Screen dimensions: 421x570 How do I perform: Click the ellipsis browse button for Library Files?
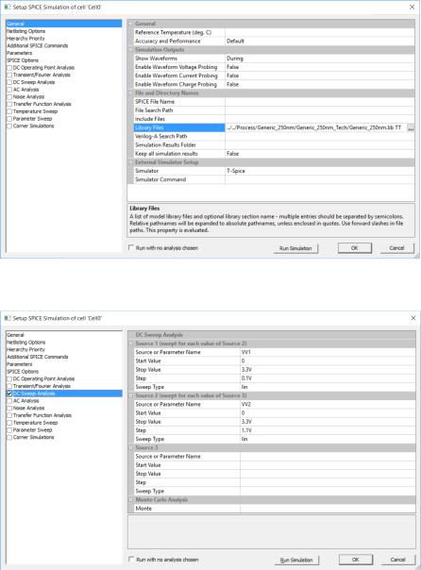pos(411,128)
